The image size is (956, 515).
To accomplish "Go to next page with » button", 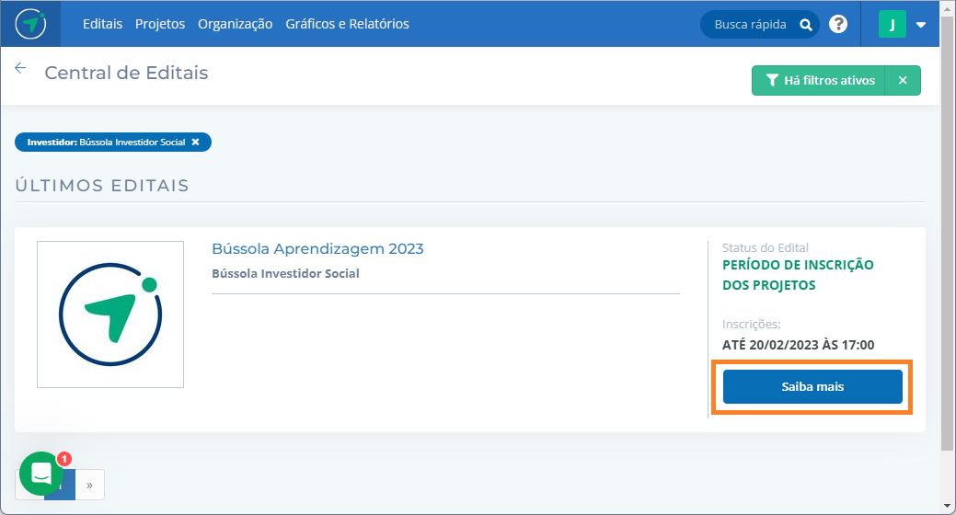I will [x=89, y=486].
